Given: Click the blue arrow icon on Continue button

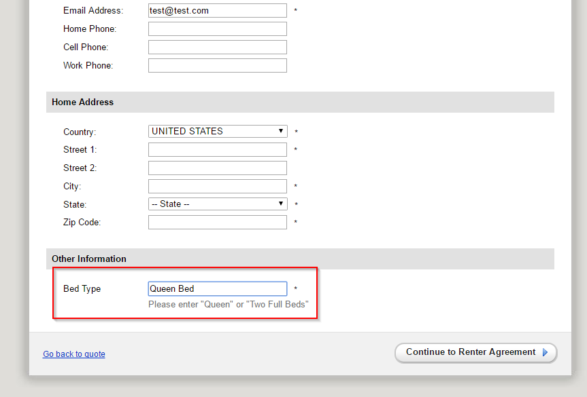Looking at the screenshot, I should pyautogui.click(x=545, y=353).
